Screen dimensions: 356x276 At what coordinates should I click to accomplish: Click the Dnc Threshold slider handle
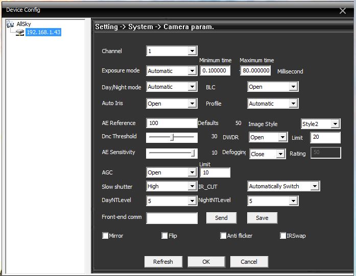pos(172,137)
